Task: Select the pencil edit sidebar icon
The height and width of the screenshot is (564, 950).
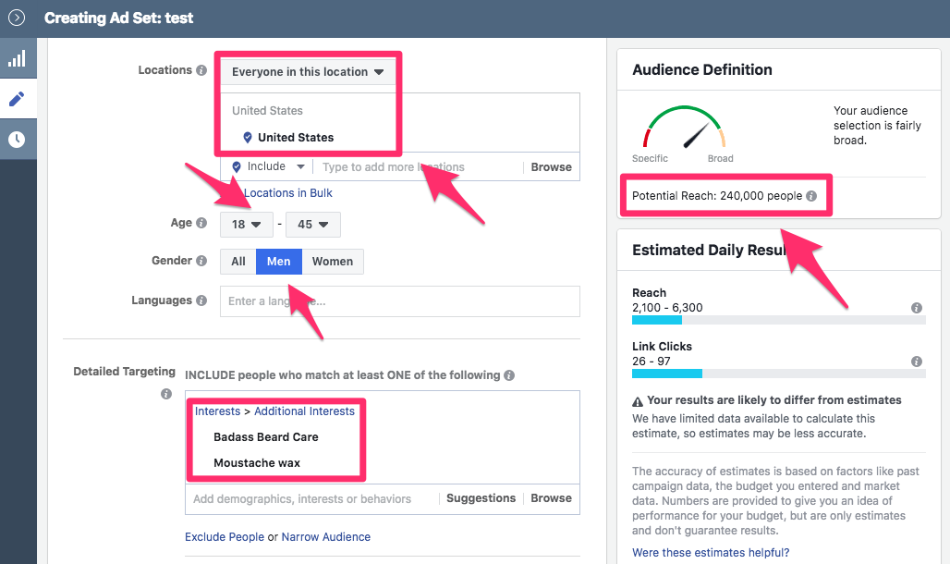Action: (18, 99)
